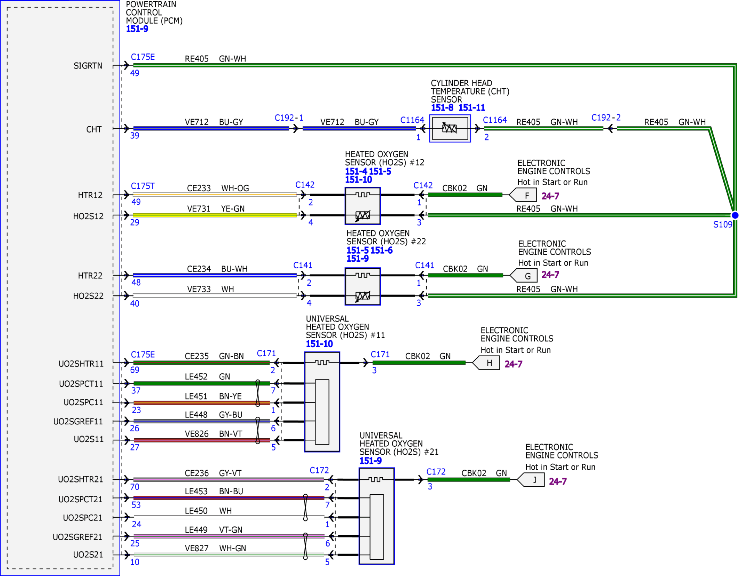The width and height of the screenshot is (740, 576).
Task: Open the 151-6 link under HO2S #22
Action: coord(381,250)
